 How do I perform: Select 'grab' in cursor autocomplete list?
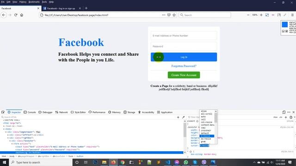coord(203,142)
